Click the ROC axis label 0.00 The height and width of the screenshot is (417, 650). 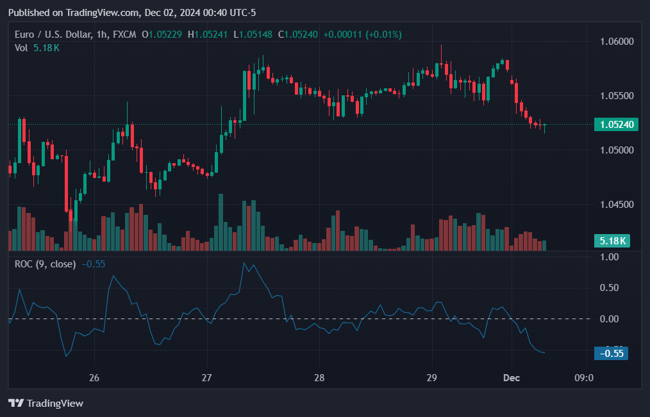[x=610, y=319]
